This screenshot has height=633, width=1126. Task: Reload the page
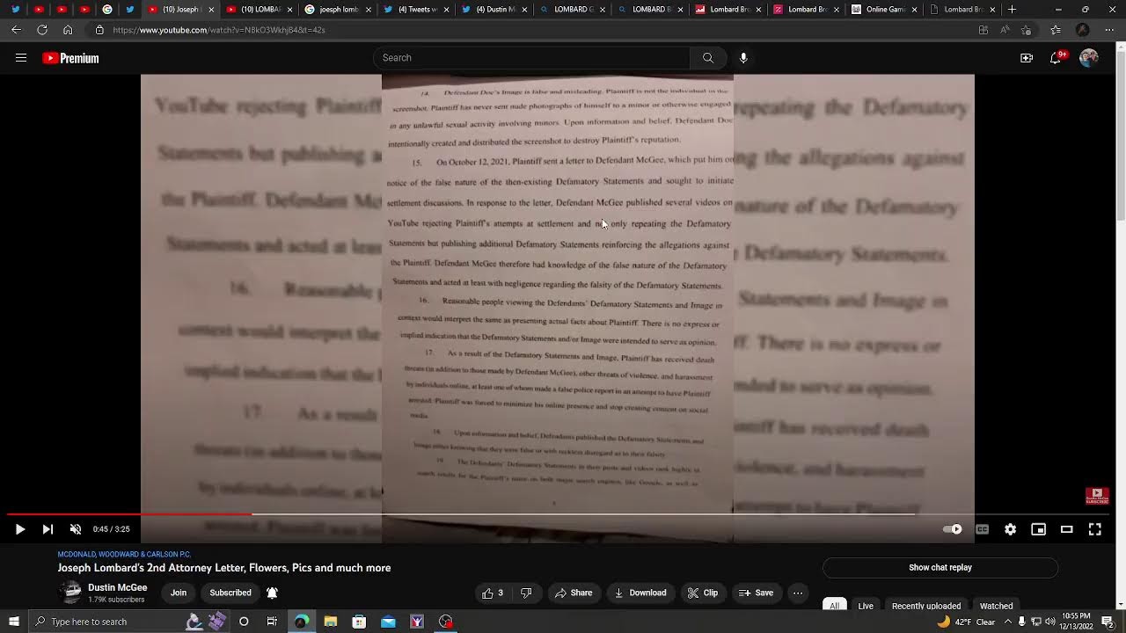click(42, 30)
